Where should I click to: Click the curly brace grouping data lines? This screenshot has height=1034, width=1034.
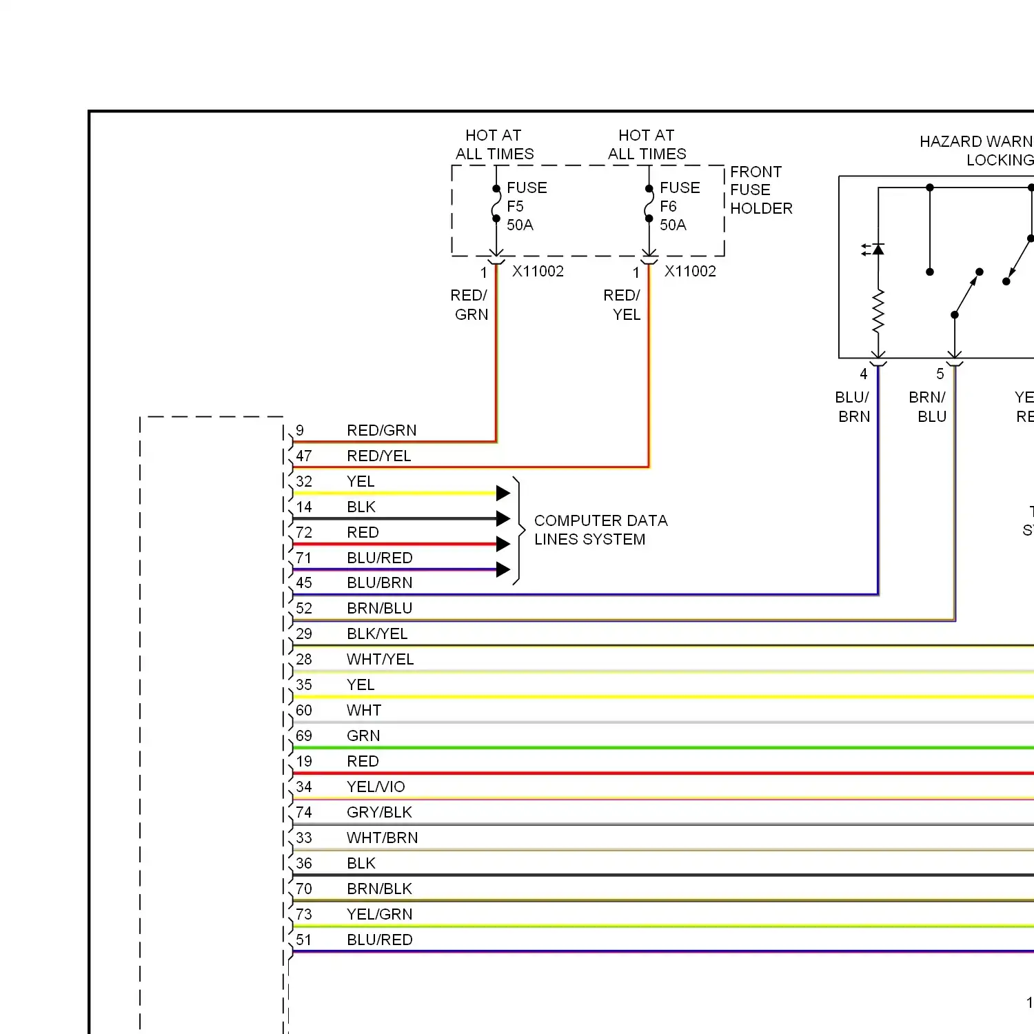[x=518, y=531]
